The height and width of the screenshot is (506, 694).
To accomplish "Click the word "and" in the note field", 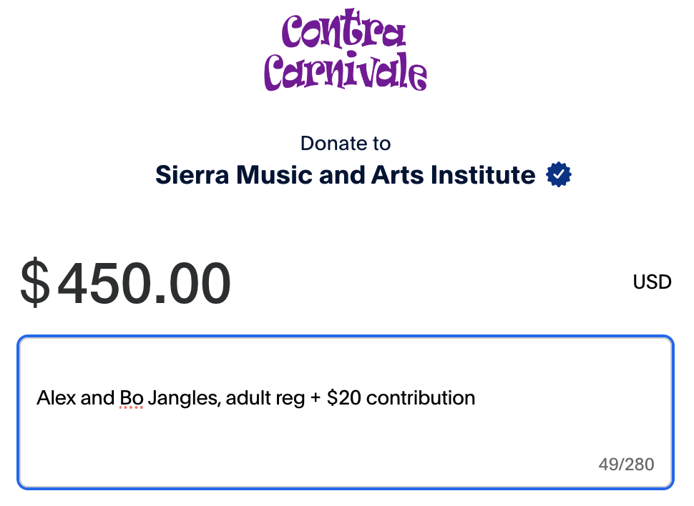I will [x=97, y=397].
